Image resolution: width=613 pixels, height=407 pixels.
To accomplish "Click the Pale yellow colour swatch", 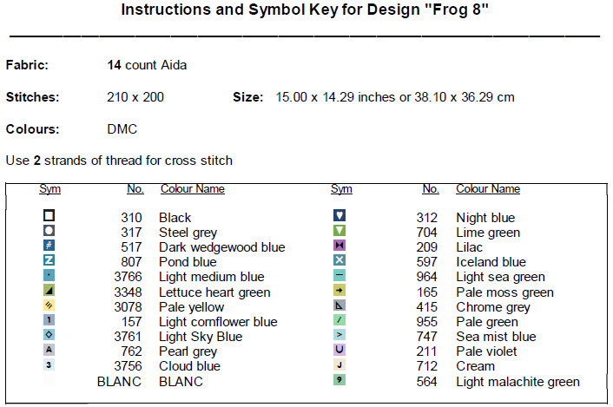I will (49, 305).
